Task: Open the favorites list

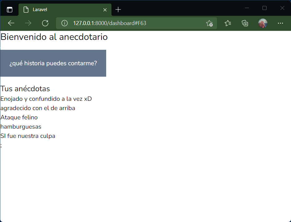Action: tap(228, 23)
